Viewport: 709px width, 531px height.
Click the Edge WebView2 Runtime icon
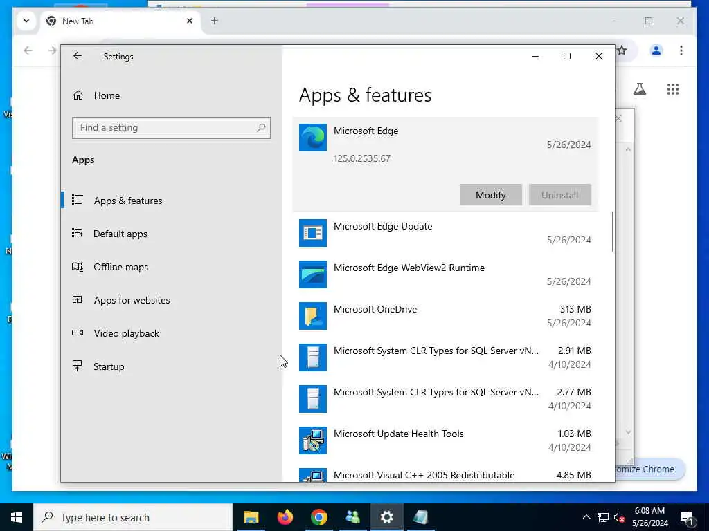(312, 274)
